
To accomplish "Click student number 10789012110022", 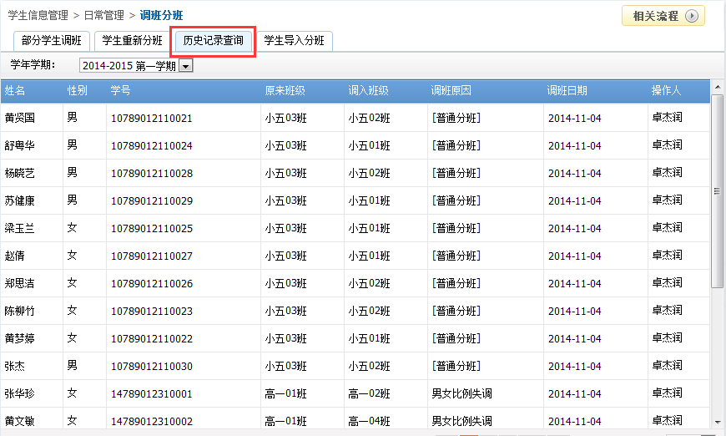I will (152, 339).
